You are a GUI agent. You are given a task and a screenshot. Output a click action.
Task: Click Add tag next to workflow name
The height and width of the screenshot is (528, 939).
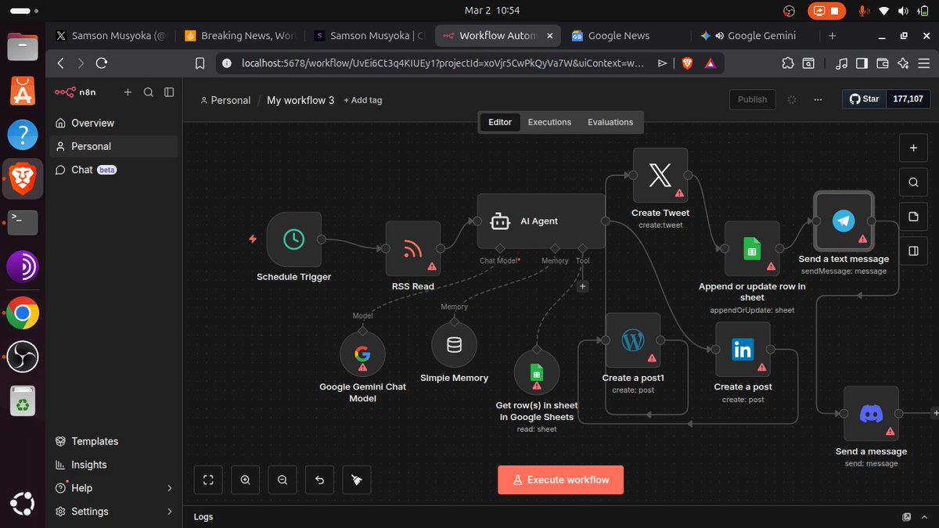coord(363,100)
